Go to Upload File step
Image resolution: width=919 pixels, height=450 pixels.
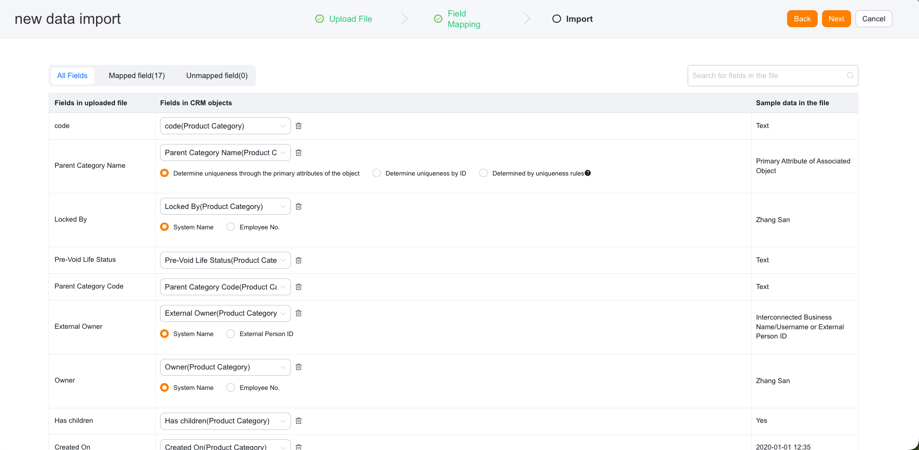351,19
